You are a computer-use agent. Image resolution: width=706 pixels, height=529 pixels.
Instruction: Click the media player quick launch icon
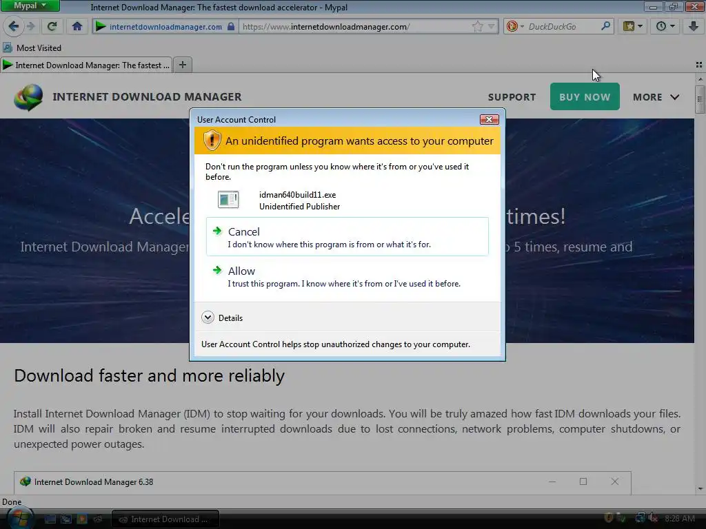[x=81, y=519]
